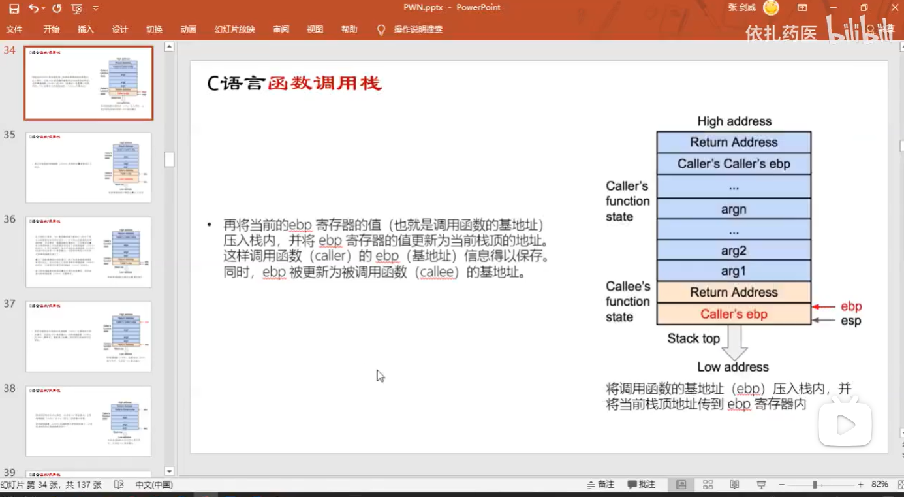Click the 中文(中国) language indicator
Viewport: 904px width, 497px height.
tap(154, 485)
